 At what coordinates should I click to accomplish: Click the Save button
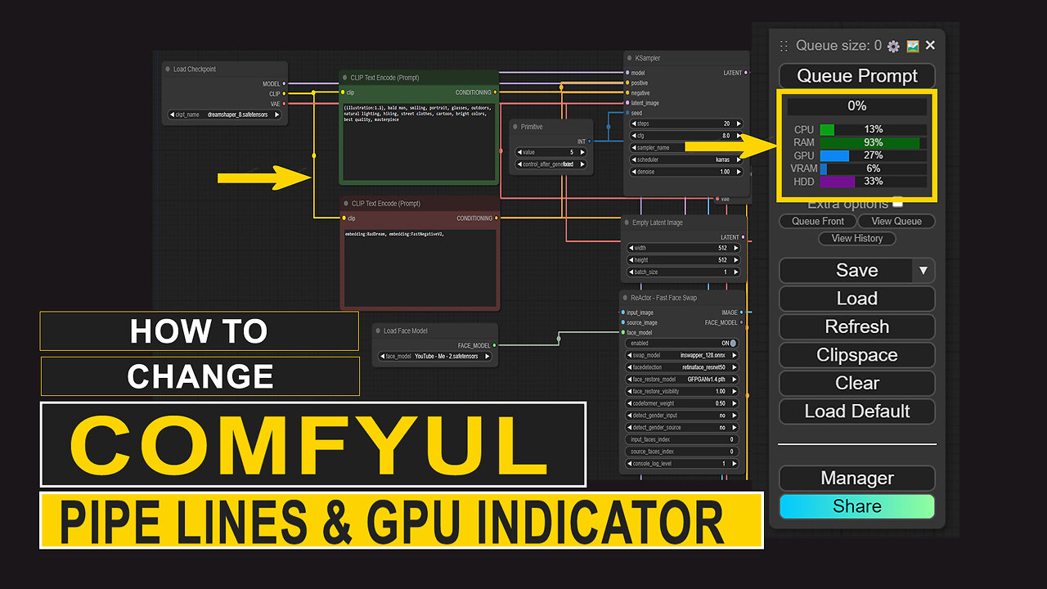846,270
